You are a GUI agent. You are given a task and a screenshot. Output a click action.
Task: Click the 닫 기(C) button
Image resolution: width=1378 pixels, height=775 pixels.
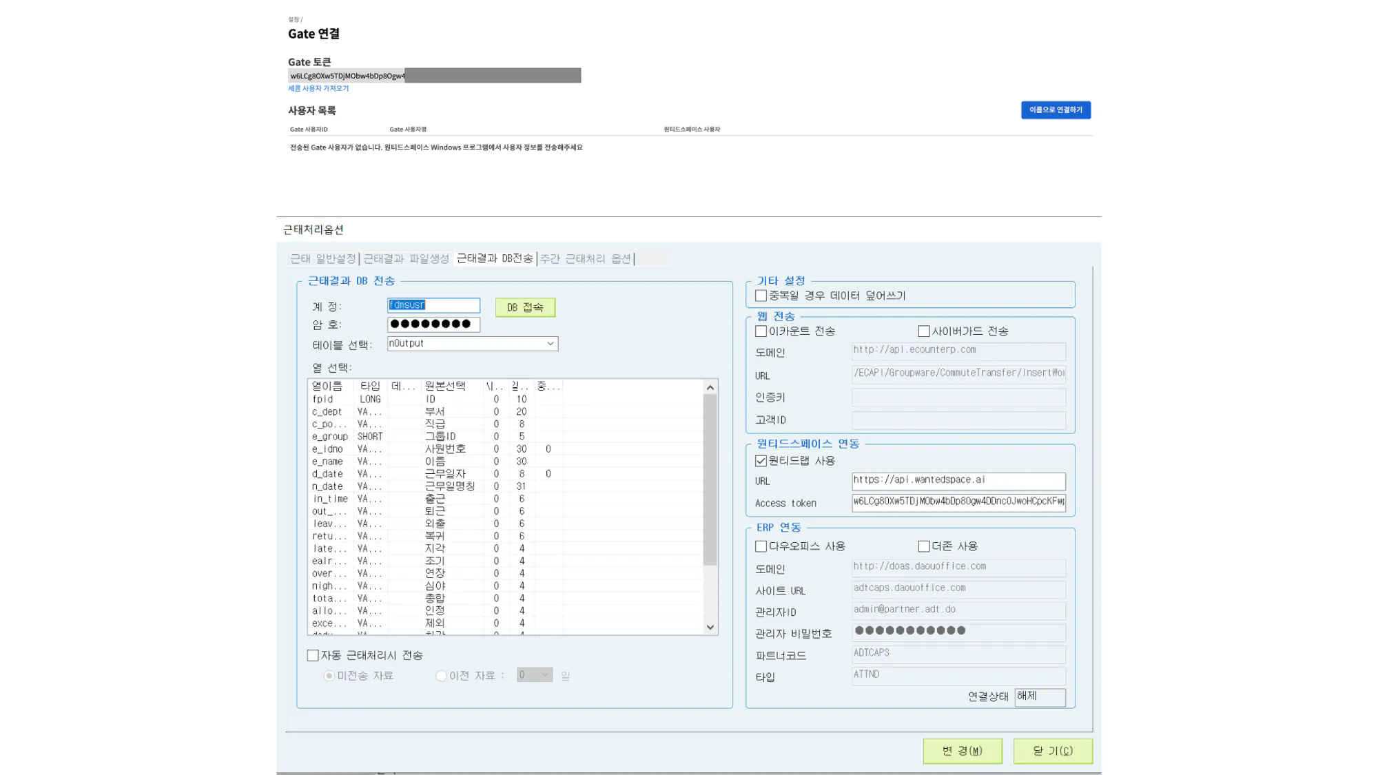(1053, 751)
